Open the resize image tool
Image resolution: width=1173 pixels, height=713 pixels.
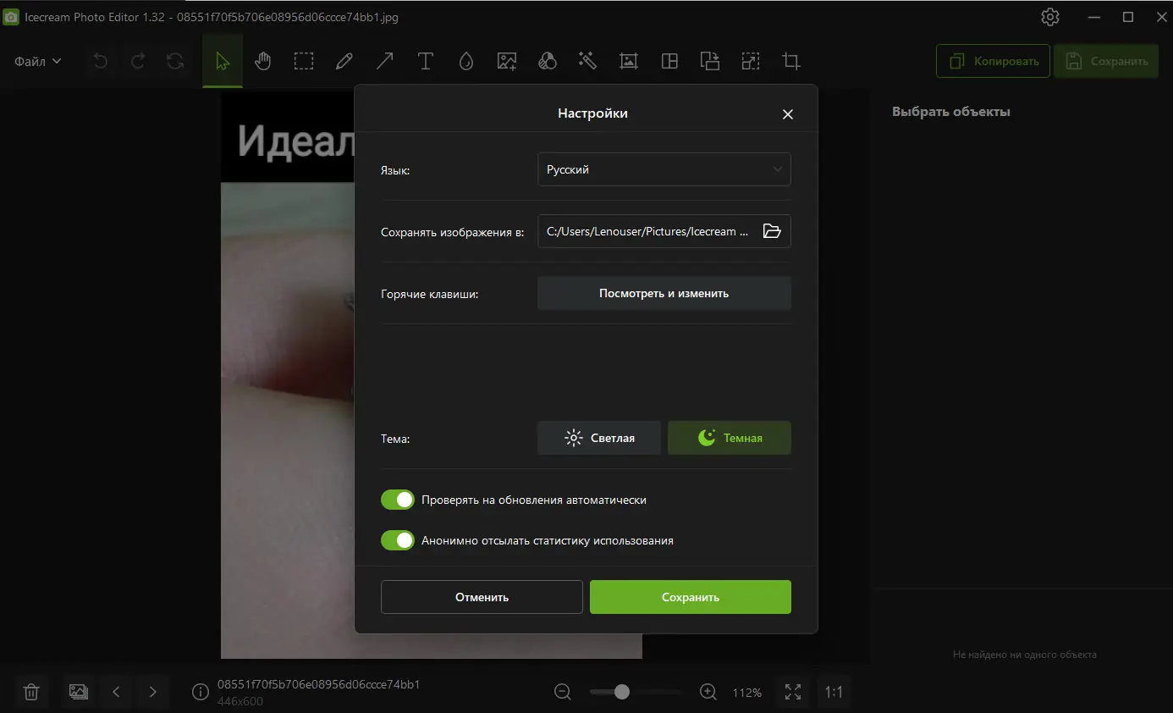tap(750, 61)
